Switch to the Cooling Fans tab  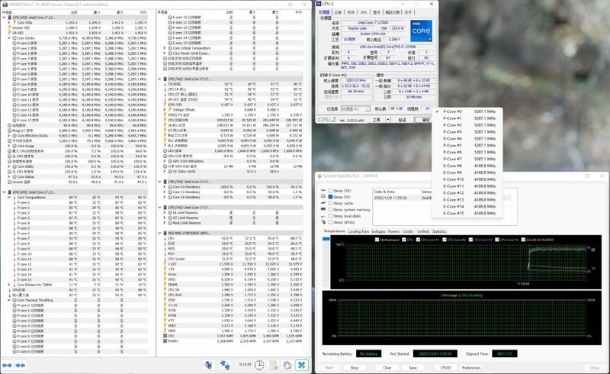click(360, 231)
